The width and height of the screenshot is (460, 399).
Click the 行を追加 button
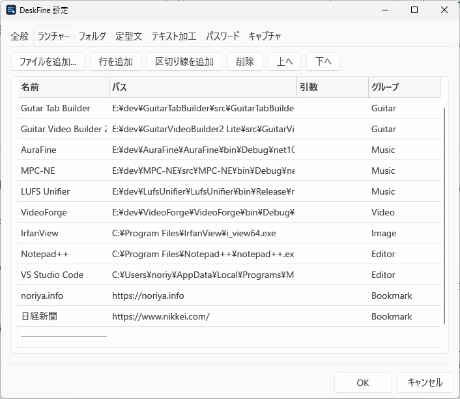pos(115,62)
